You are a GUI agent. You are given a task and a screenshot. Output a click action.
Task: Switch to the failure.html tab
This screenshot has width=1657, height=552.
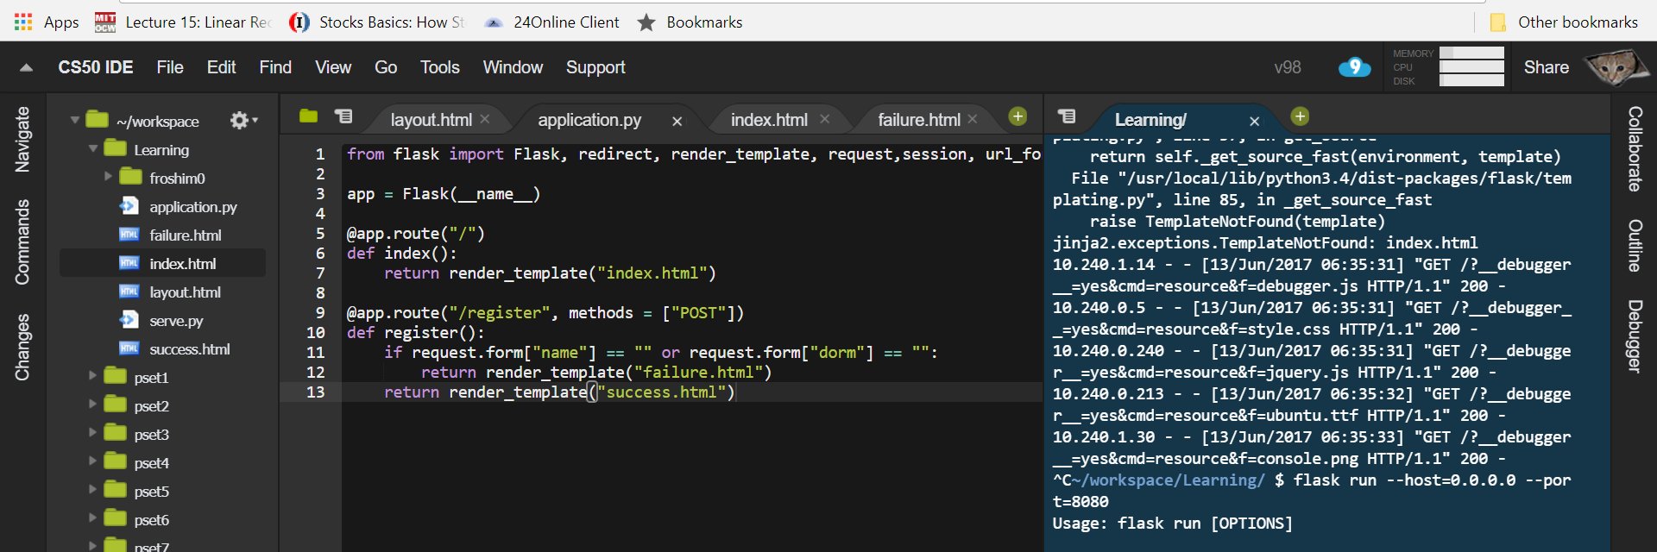[919, 120]
